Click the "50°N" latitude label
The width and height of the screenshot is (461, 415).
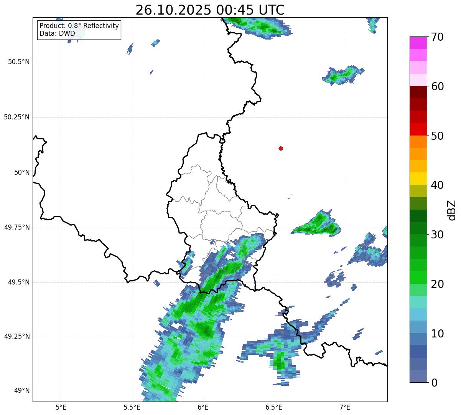point(22,172)
